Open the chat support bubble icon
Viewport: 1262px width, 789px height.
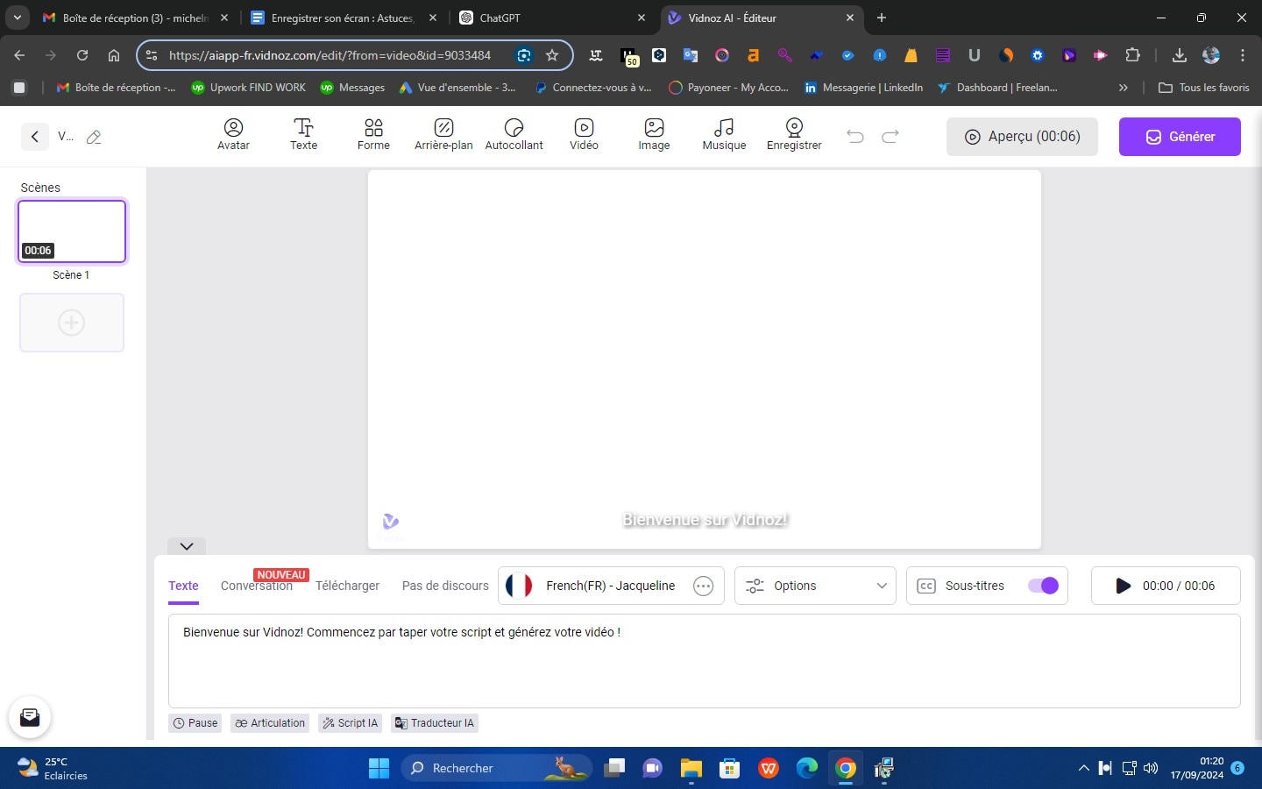coord(30,717)
